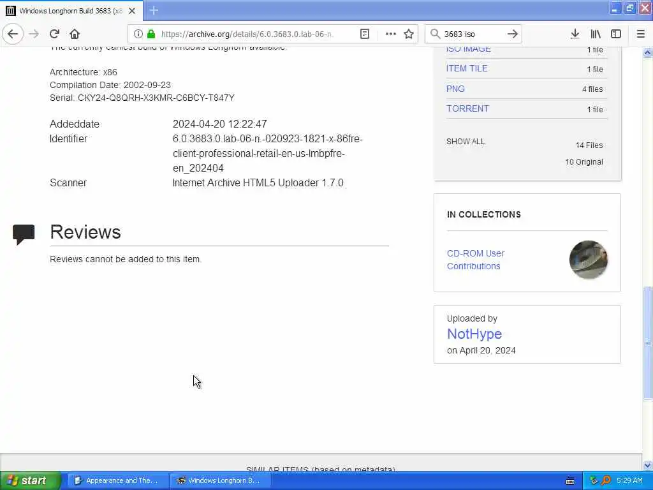Open a new tab with plus
The height and width of the screenshot is (490, 653).
tap(154, 10)
